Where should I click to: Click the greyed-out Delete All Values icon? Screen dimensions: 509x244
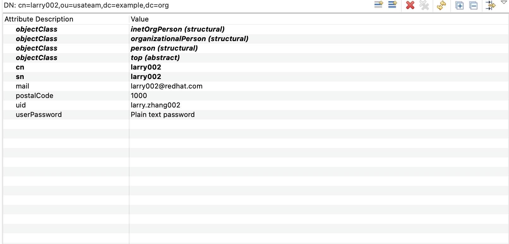coord(424,5)
